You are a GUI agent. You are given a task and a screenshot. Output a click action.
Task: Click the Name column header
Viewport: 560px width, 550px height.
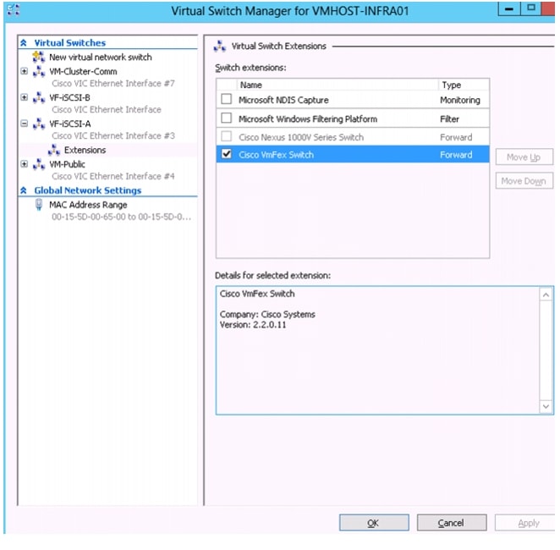click(338, 85)
